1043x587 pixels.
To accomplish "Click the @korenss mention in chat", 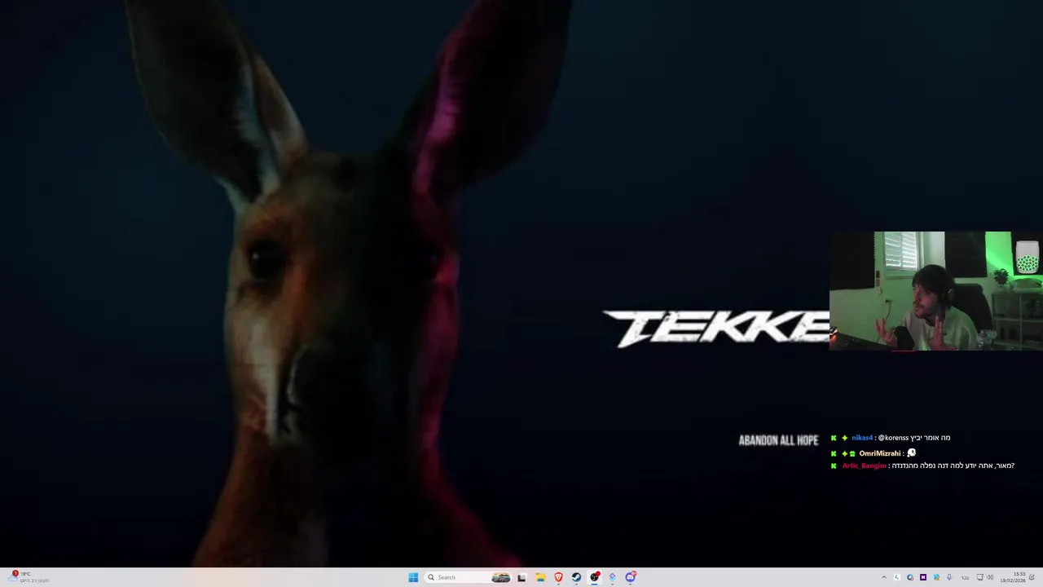I will (893, 438).
